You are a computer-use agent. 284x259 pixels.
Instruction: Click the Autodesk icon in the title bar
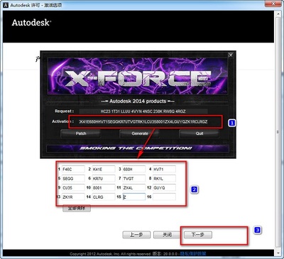click(x=6, y=5)
